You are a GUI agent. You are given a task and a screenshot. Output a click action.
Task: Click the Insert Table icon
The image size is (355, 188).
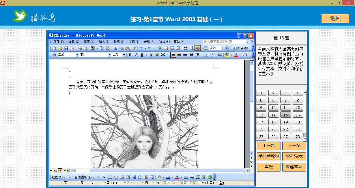tap(172, 48)
